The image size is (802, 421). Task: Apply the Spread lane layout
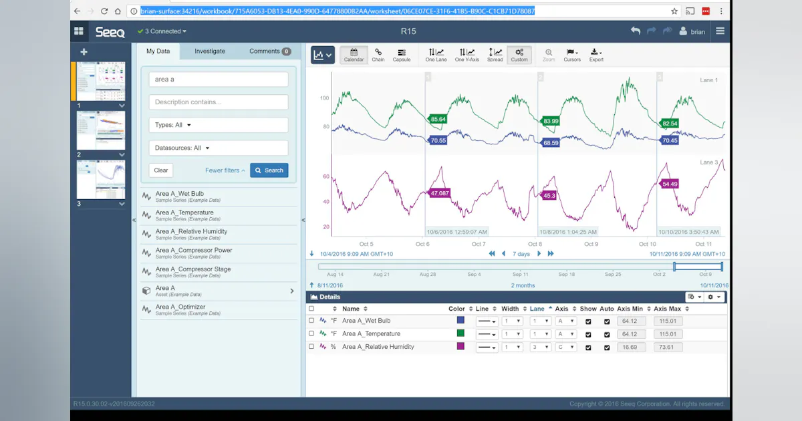pyautogui.click(x=495, y=55)
